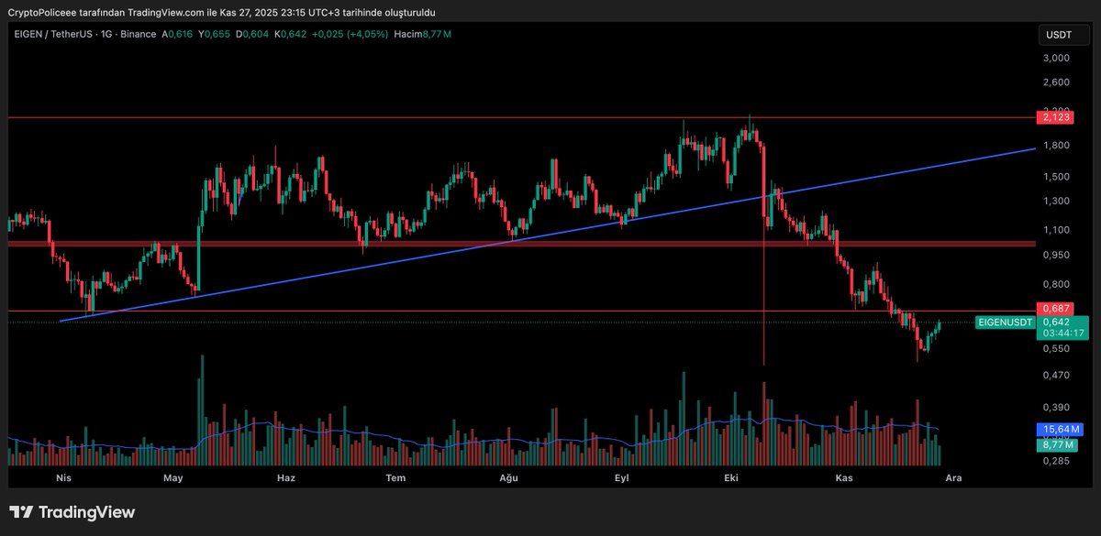Select the high value Y0,655
Viewport: 1101px width, 536px height.
[x=215, y=34]
